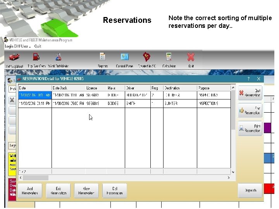Click the SMITH driver cell
Image resolution: width=279 pixels, height=209 pixels.
pos(138,103)
